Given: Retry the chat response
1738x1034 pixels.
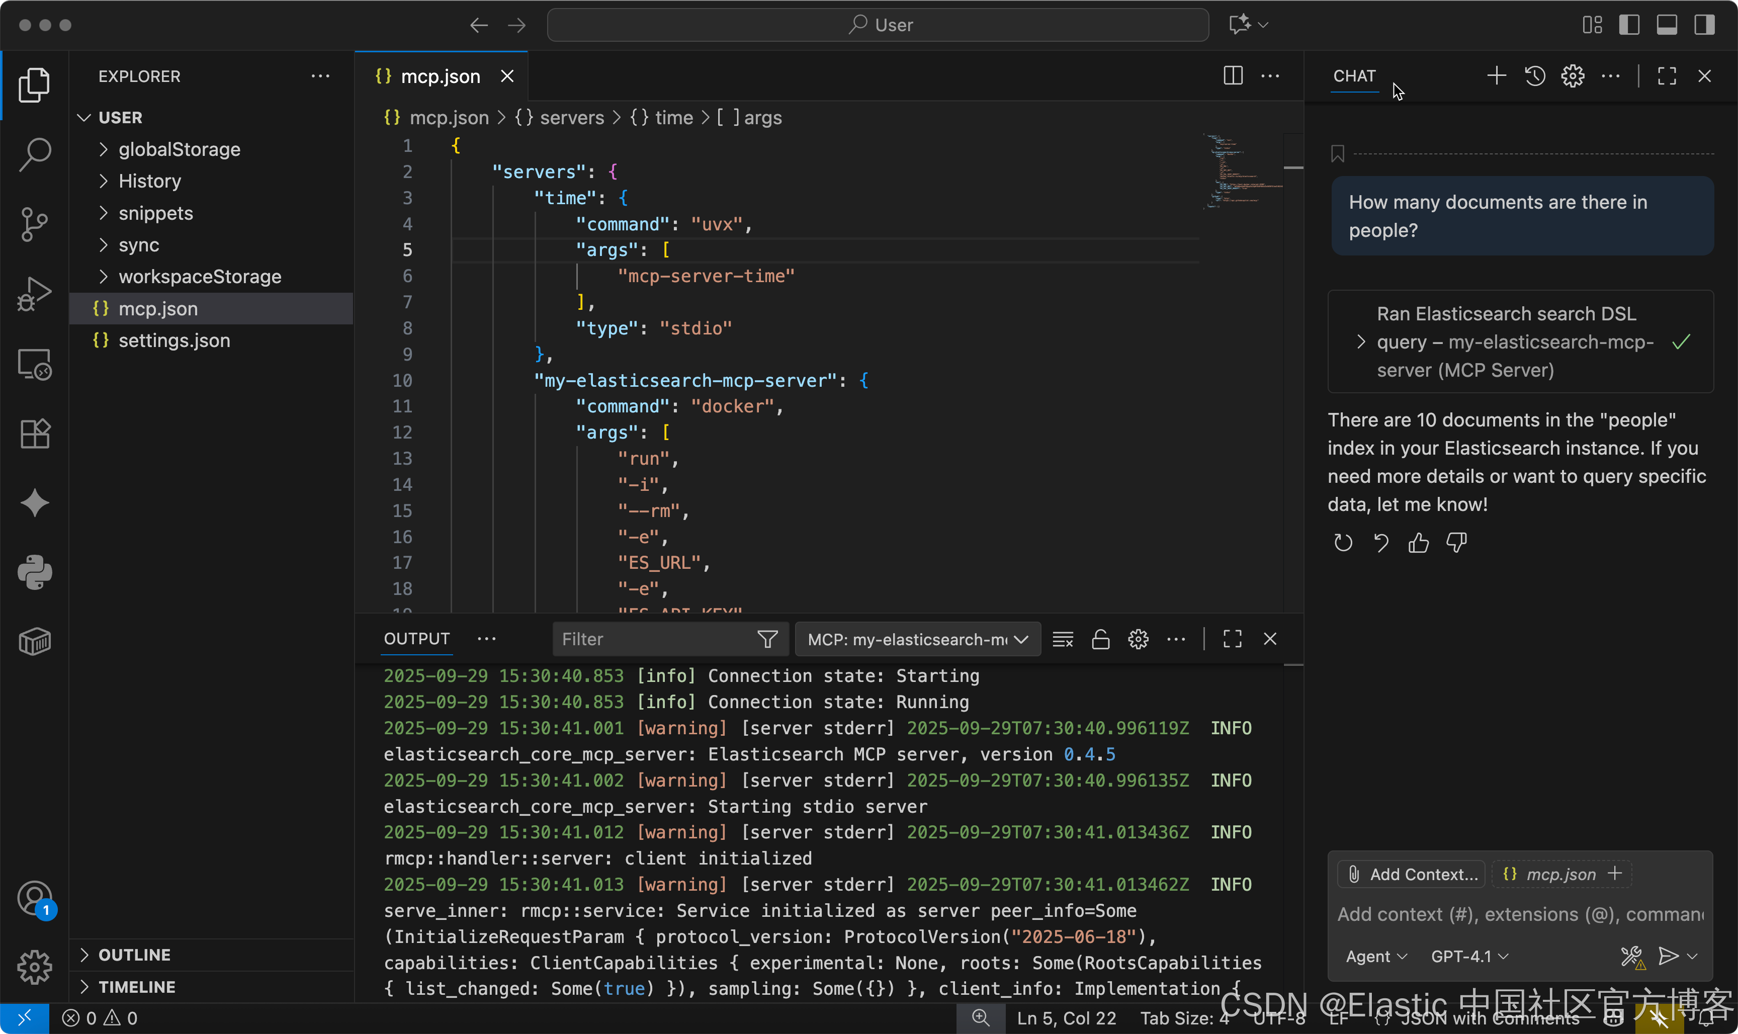Looking at the screenshot, I should coord(1343,542).
